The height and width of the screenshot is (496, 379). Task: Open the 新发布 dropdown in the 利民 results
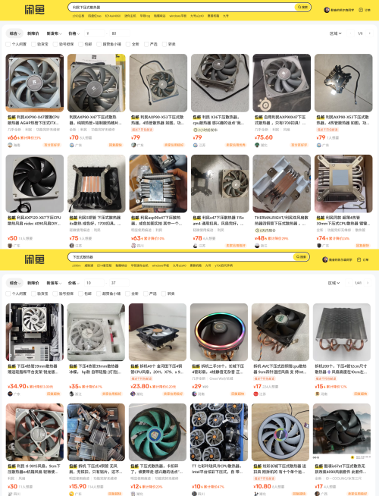54,33
